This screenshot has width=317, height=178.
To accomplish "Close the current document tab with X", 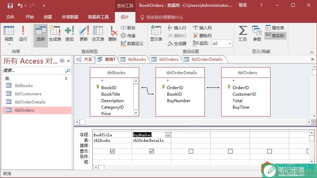I will 313,59.
